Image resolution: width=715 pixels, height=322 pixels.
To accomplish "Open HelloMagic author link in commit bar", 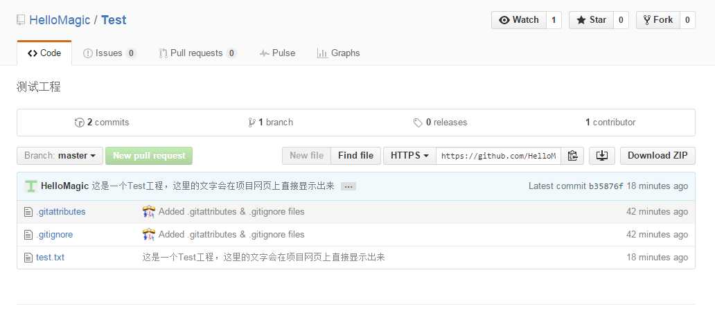I will [64, 186].
